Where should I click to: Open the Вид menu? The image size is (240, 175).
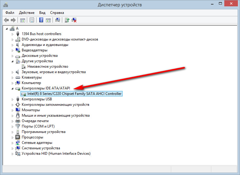tap(42, 13)
